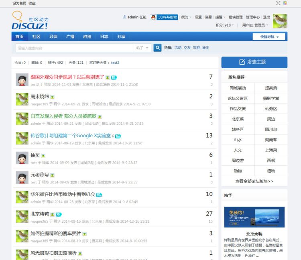Viewport: 301px width, 260px height.
Task: Click the admin user silhouette icon
Action: coord(124,17)
